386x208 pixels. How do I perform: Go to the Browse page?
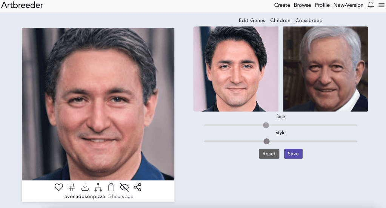click(302, 5)
